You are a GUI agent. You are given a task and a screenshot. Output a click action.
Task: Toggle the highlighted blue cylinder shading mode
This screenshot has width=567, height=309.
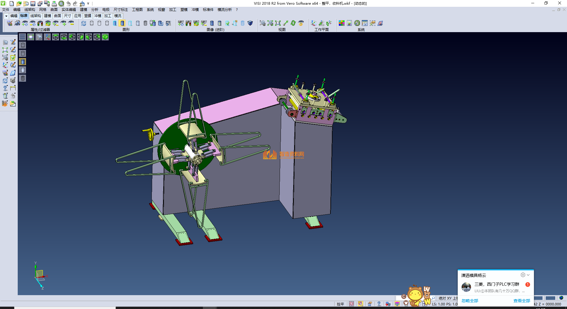pyautogui.click(x=122, y=23)
